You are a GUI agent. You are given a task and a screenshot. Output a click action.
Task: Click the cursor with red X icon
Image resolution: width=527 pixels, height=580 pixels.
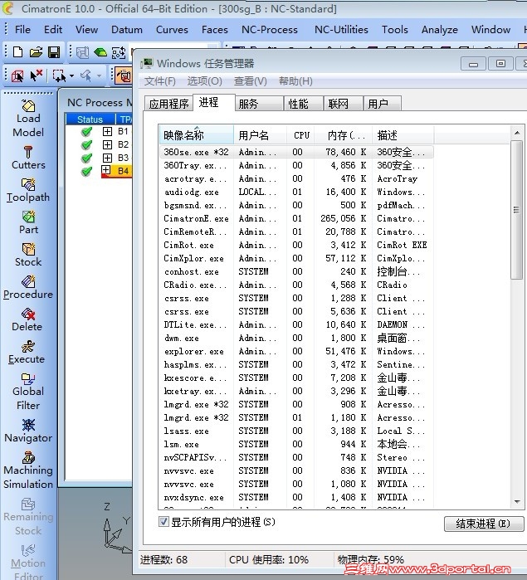(37, 76)
